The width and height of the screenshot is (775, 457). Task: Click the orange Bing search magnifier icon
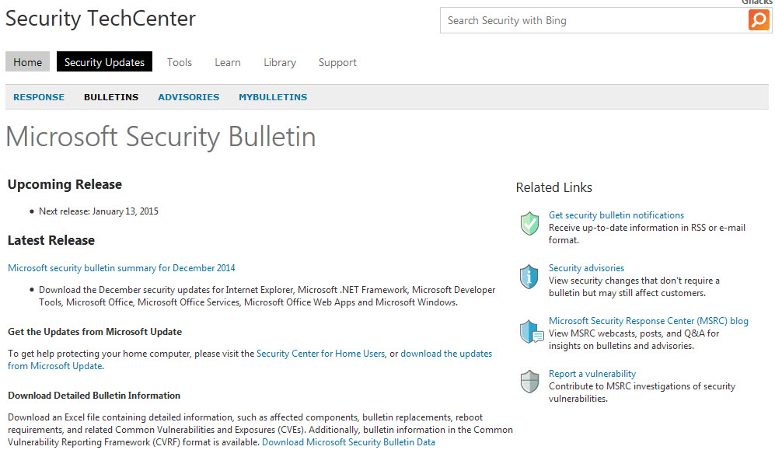[759, 20]
